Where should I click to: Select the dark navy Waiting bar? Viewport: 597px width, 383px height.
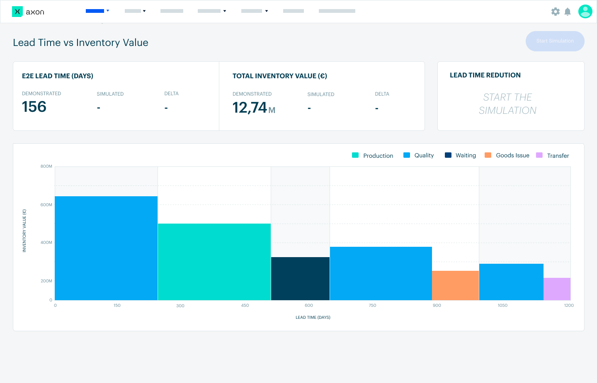click(300, 279)
